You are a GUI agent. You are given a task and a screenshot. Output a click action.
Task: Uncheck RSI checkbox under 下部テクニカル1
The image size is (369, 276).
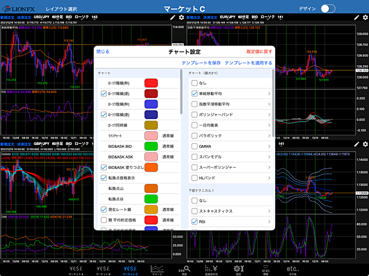(x=194, y=221)
